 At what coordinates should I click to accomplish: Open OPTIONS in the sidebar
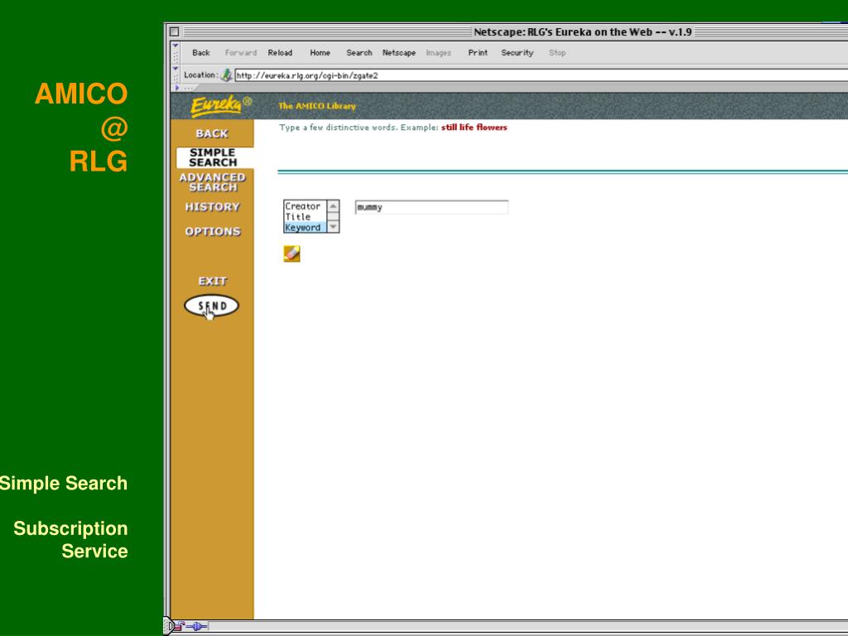[x=213, y=232]
